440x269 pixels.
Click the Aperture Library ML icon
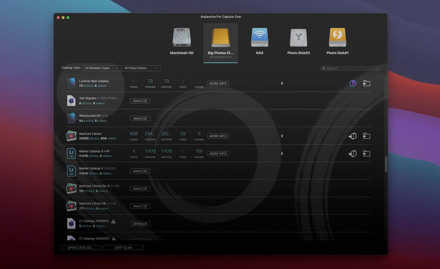tap(71, 206)
